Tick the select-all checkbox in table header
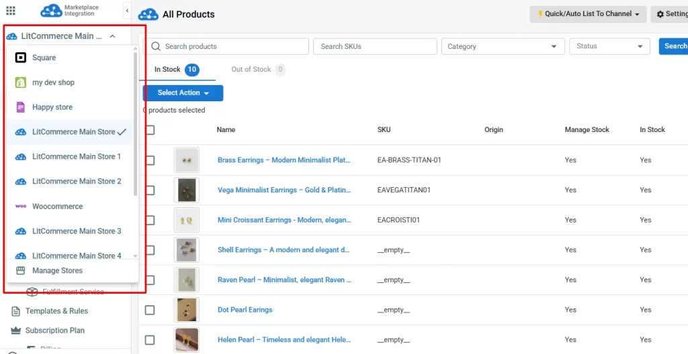 150,130
